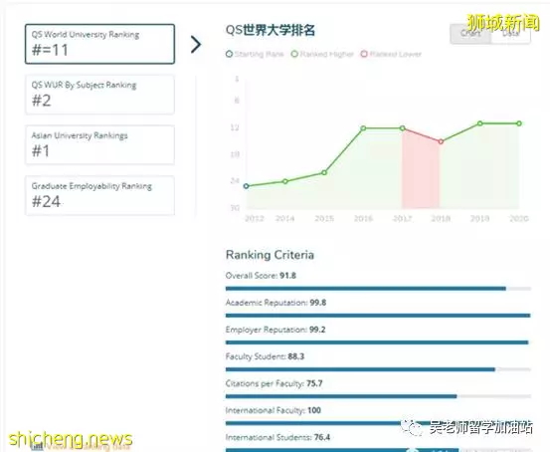Toggle Starting Rank legend marker
Viewport: 550px width, 452px height.
pyautogui.click(x=229, y=54)
